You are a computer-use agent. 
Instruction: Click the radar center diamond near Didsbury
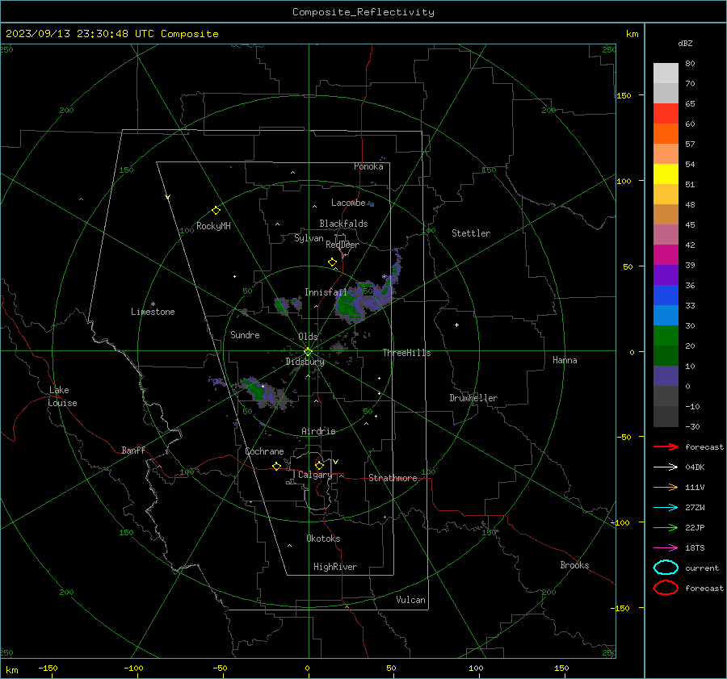pos(308,352)
